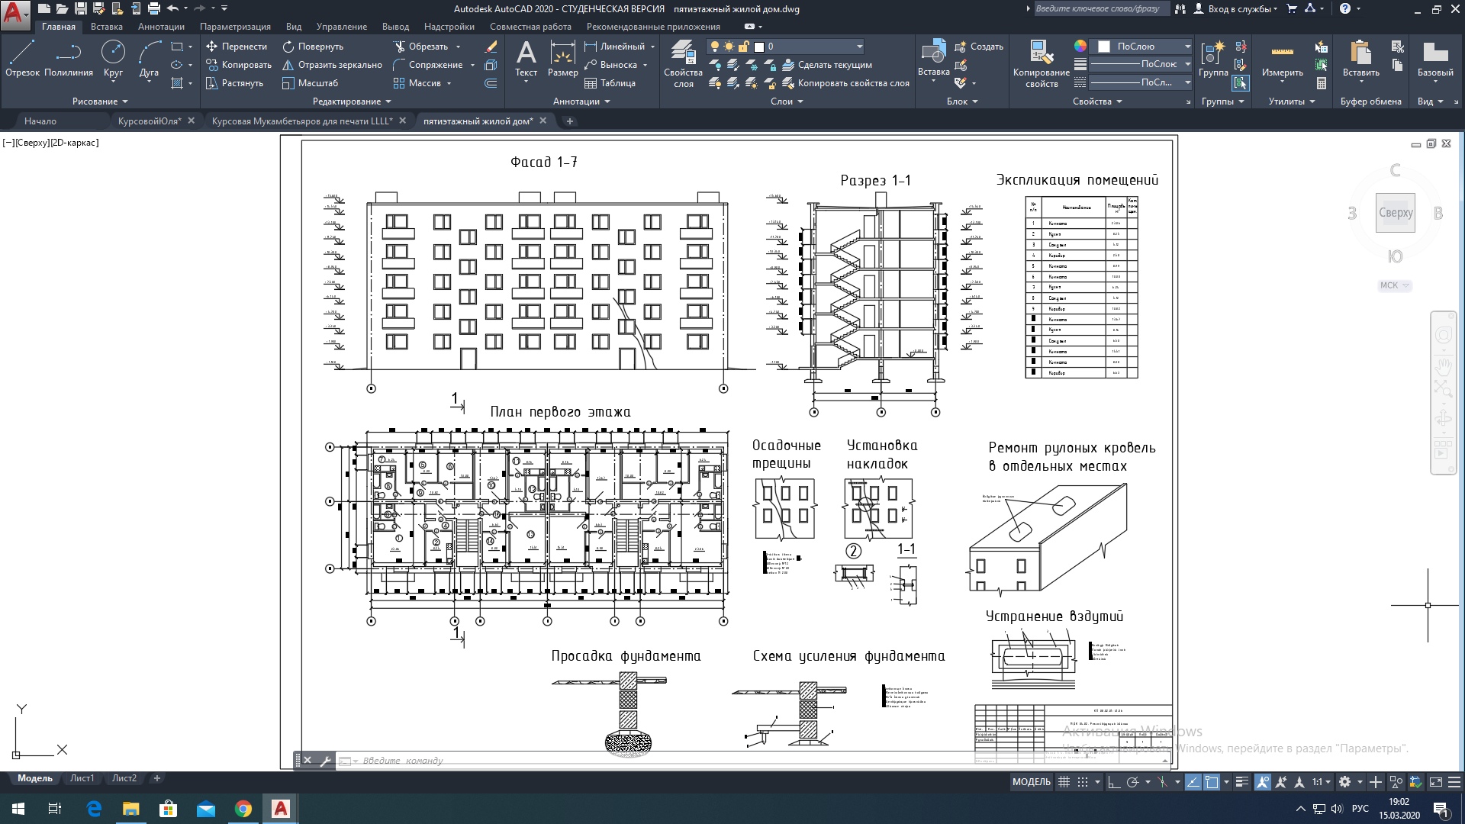Toggle object snap tracking button
The width and height of the screenshot is (1465, 824).
(1193, 782)
